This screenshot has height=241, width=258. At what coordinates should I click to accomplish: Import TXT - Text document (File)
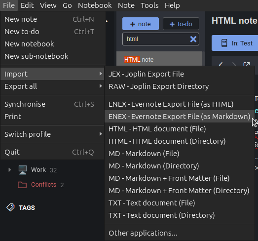tap(180, 203)
